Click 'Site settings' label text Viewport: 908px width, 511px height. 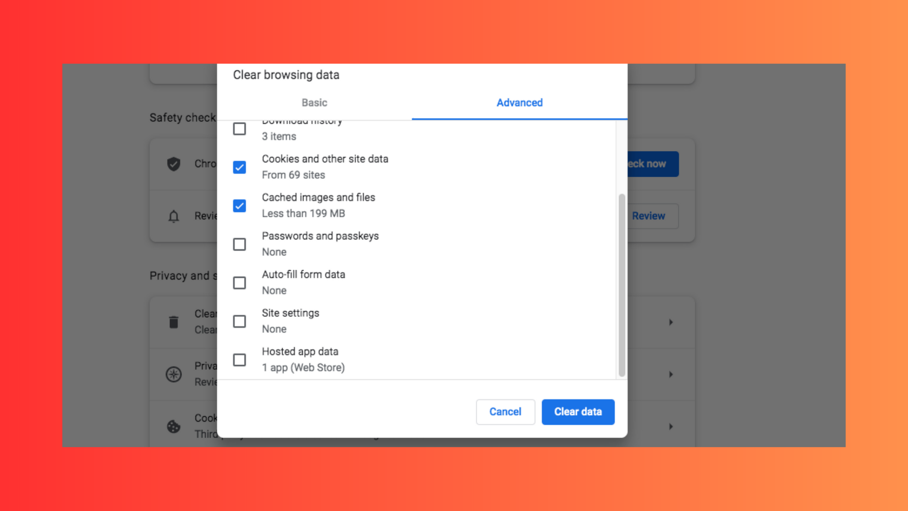(290, 313)
